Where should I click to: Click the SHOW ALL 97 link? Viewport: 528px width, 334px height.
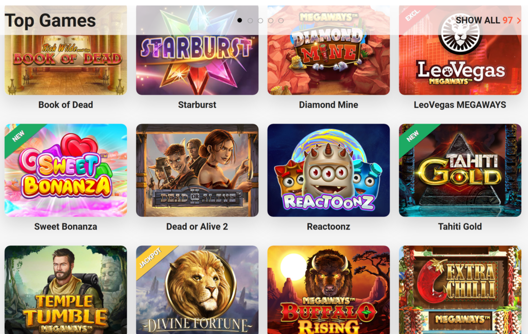coord(484,20)
